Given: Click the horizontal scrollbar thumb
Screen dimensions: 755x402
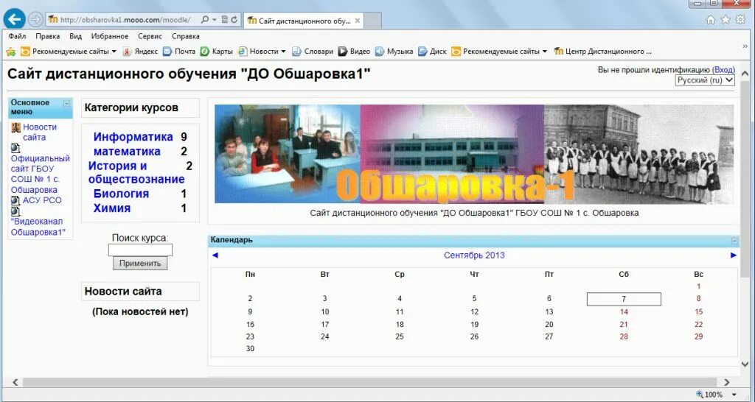Looking at the screenshot, I should [x=369, y=383].
